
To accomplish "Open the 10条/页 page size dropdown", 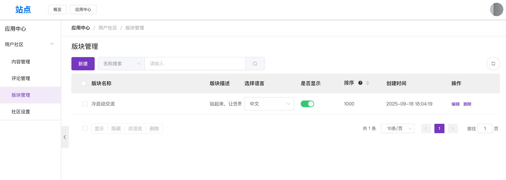I will click(398, 129).
